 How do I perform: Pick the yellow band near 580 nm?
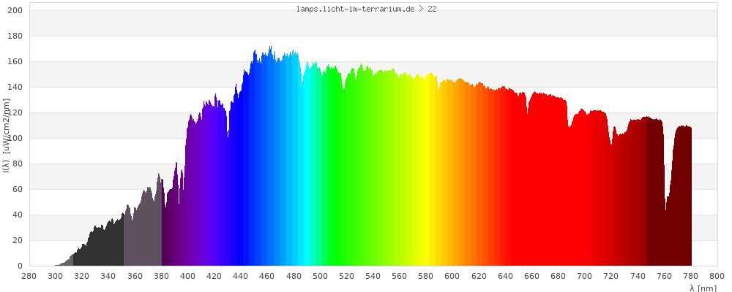[x=426, y=168]
